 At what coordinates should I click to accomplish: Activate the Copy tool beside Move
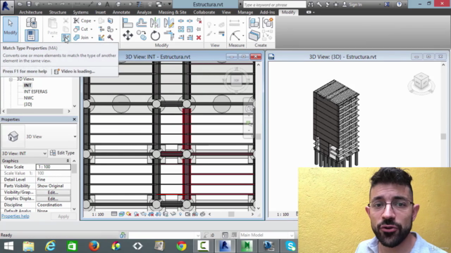coord(142,36)
